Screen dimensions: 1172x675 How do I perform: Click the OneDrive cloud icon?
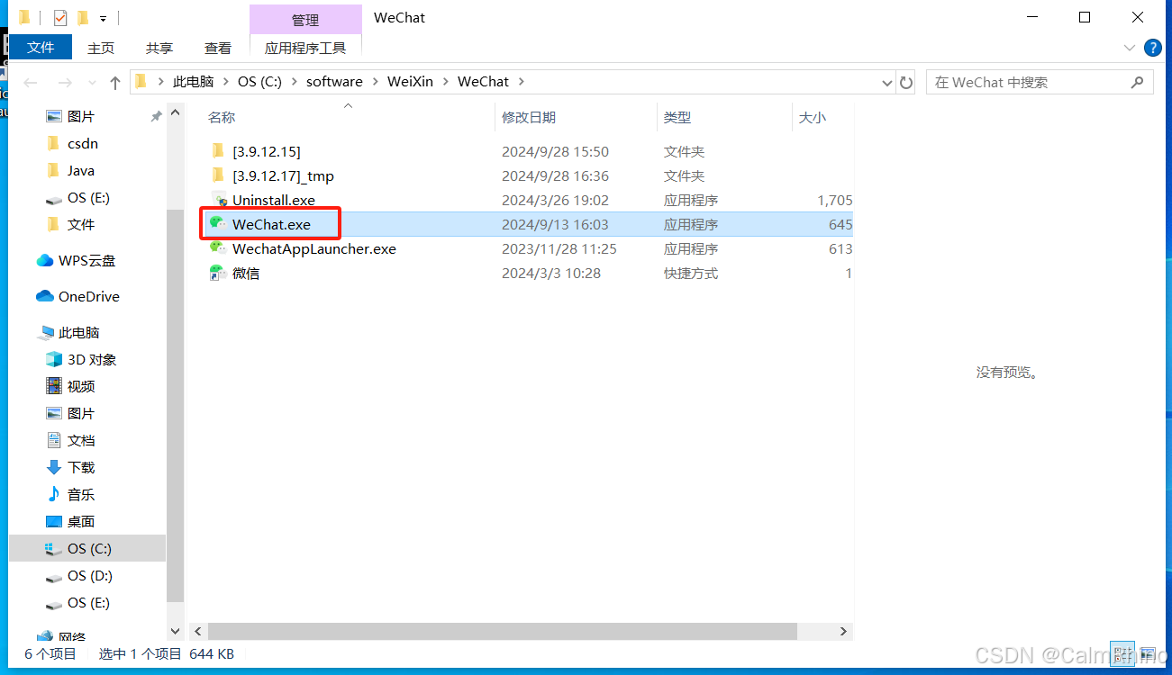[45, 296]
